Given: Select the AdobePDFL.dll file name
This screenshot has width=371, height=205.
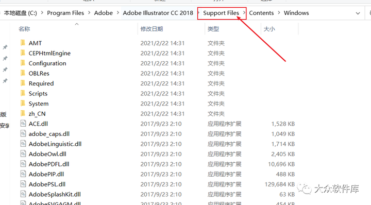Looking at the screenshot, I should click(49, 164).
